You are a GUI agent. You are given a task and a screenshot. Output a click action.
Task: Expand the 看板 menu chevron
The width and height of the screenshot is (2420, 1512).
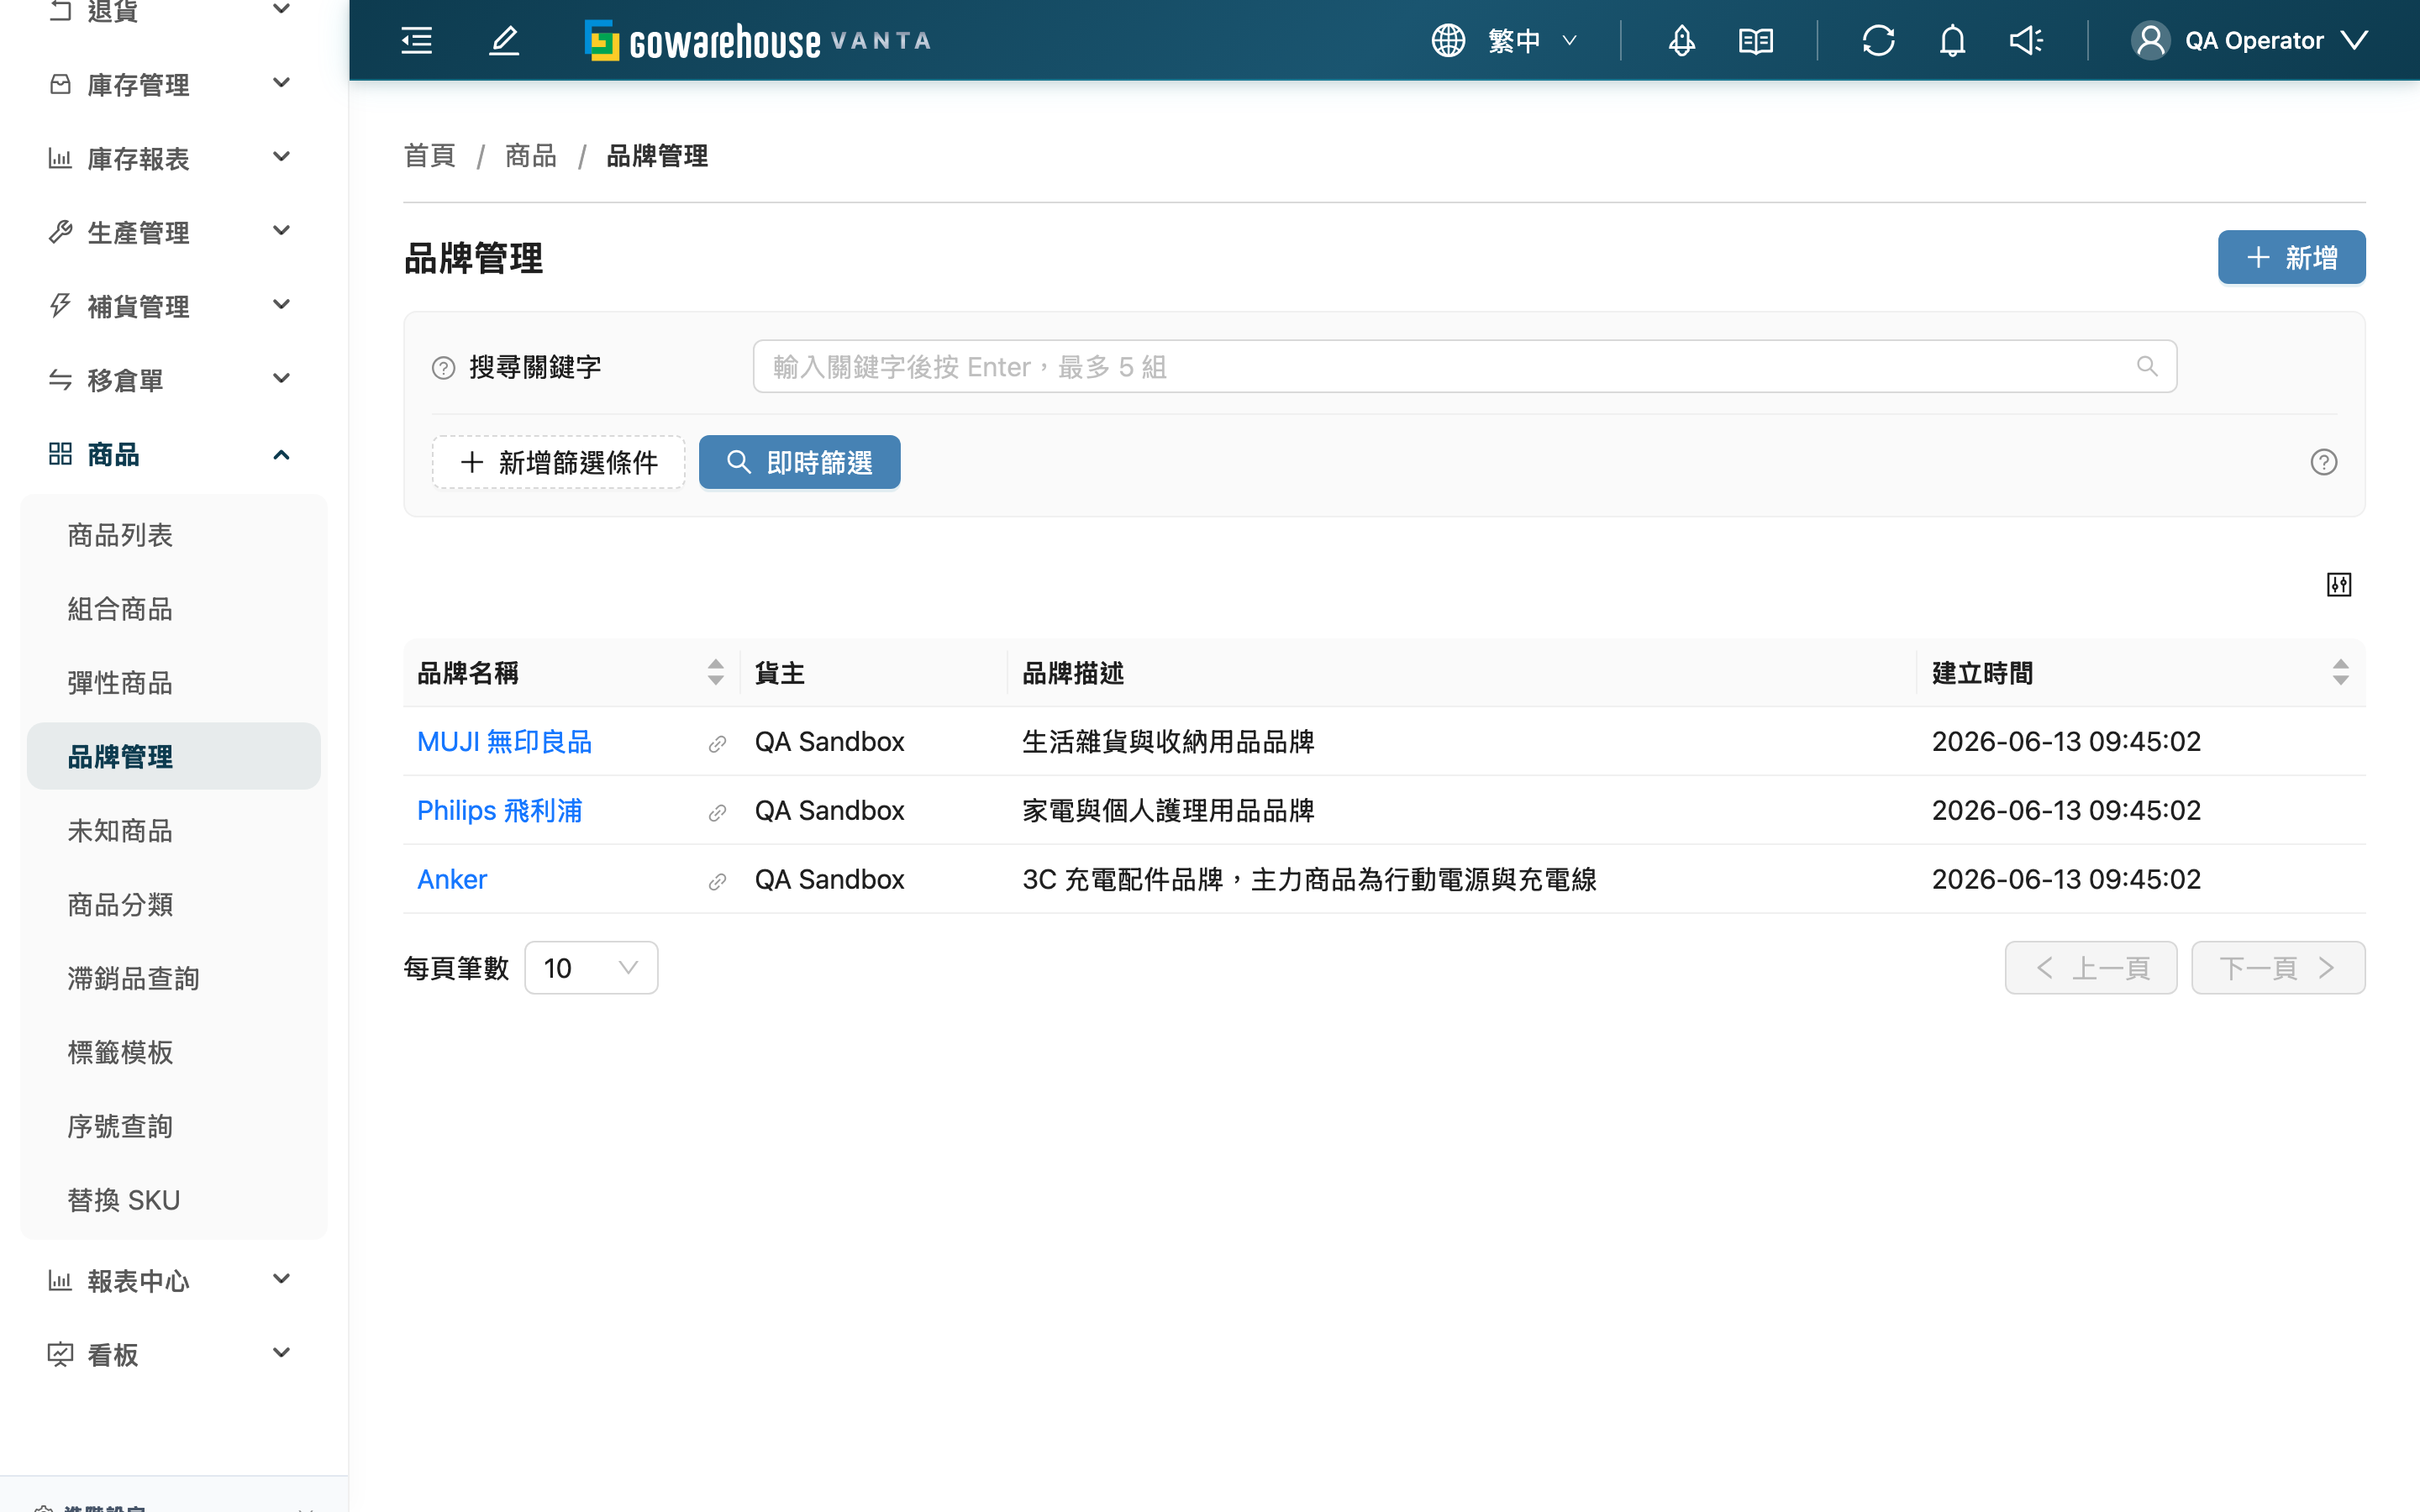[282, 1353]
